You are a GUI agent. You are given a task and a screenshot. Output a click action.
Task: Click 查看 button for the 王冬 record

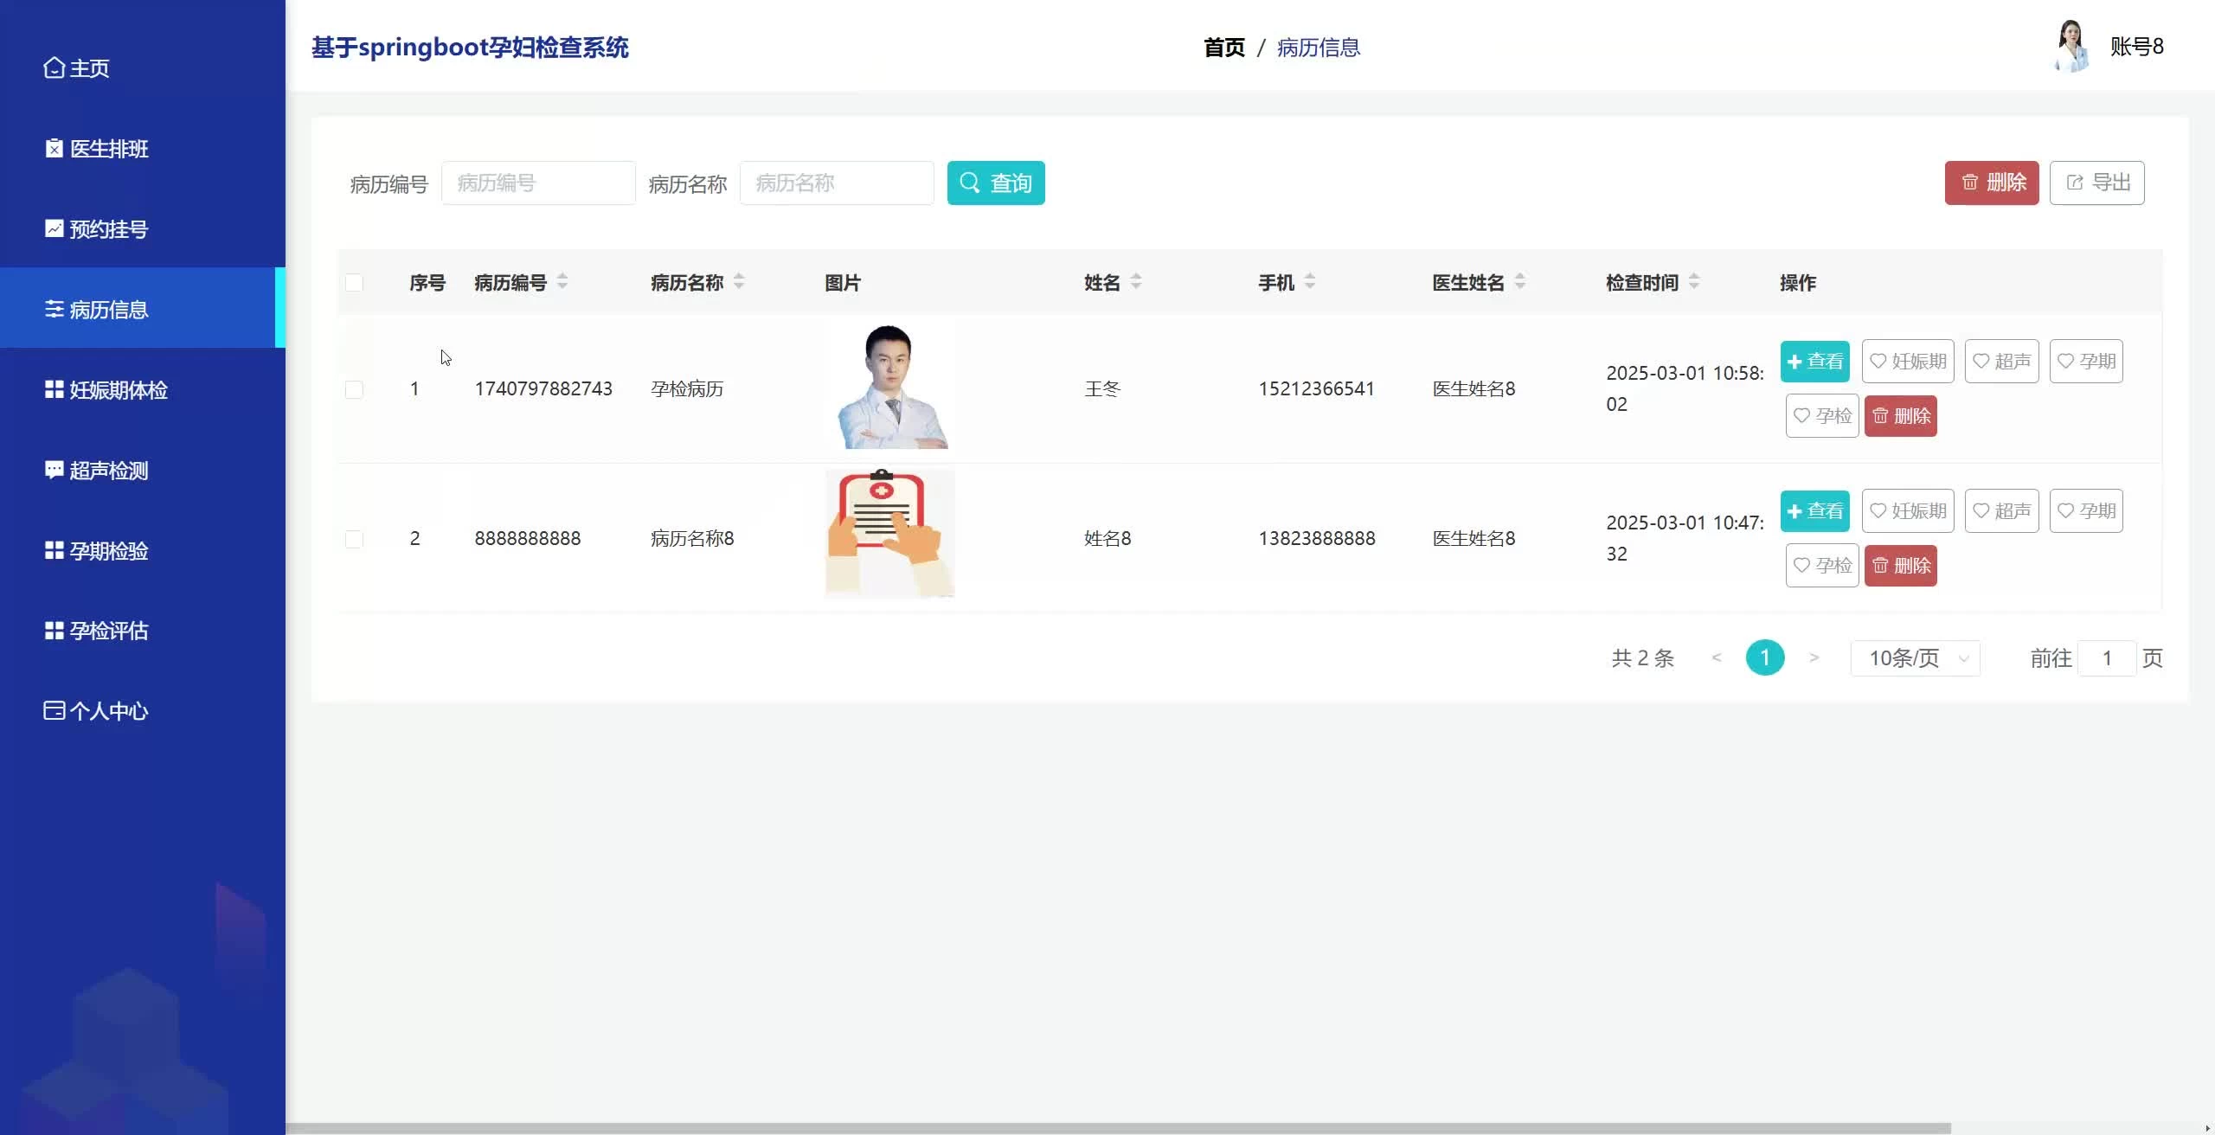pyautogui.click(x=1814, y=362)
